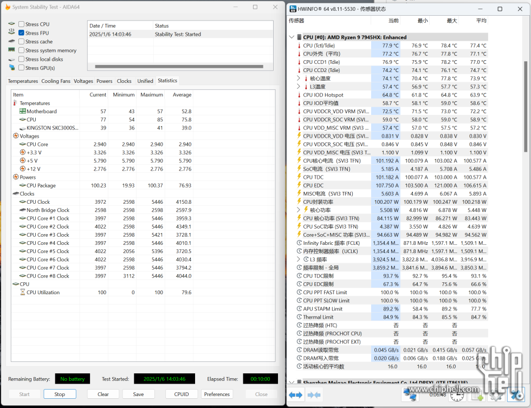
Task: Expand the L3 频率 sensor row
Action: [299, 260]
